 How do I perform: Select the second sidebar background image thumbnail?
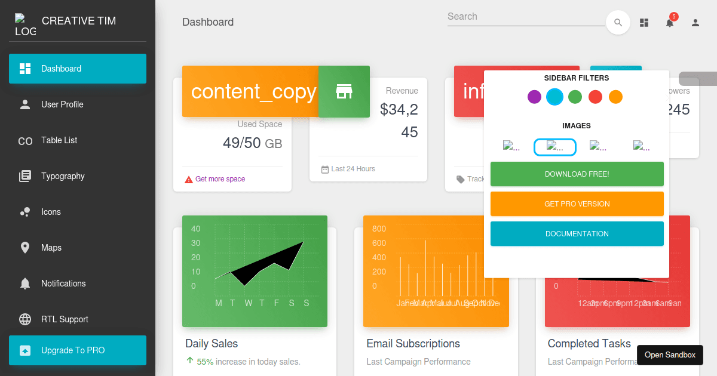(x=555, y=146)
